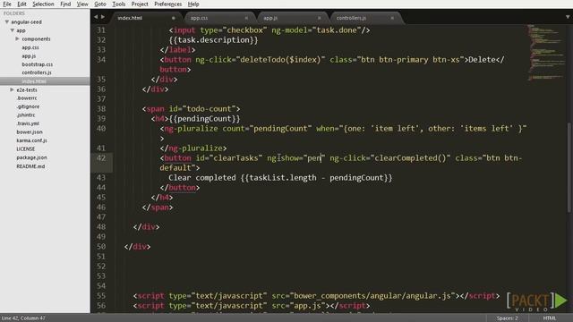Close the controllers.js tab
The width and height of the screenshot is (573, 322).
392,18
